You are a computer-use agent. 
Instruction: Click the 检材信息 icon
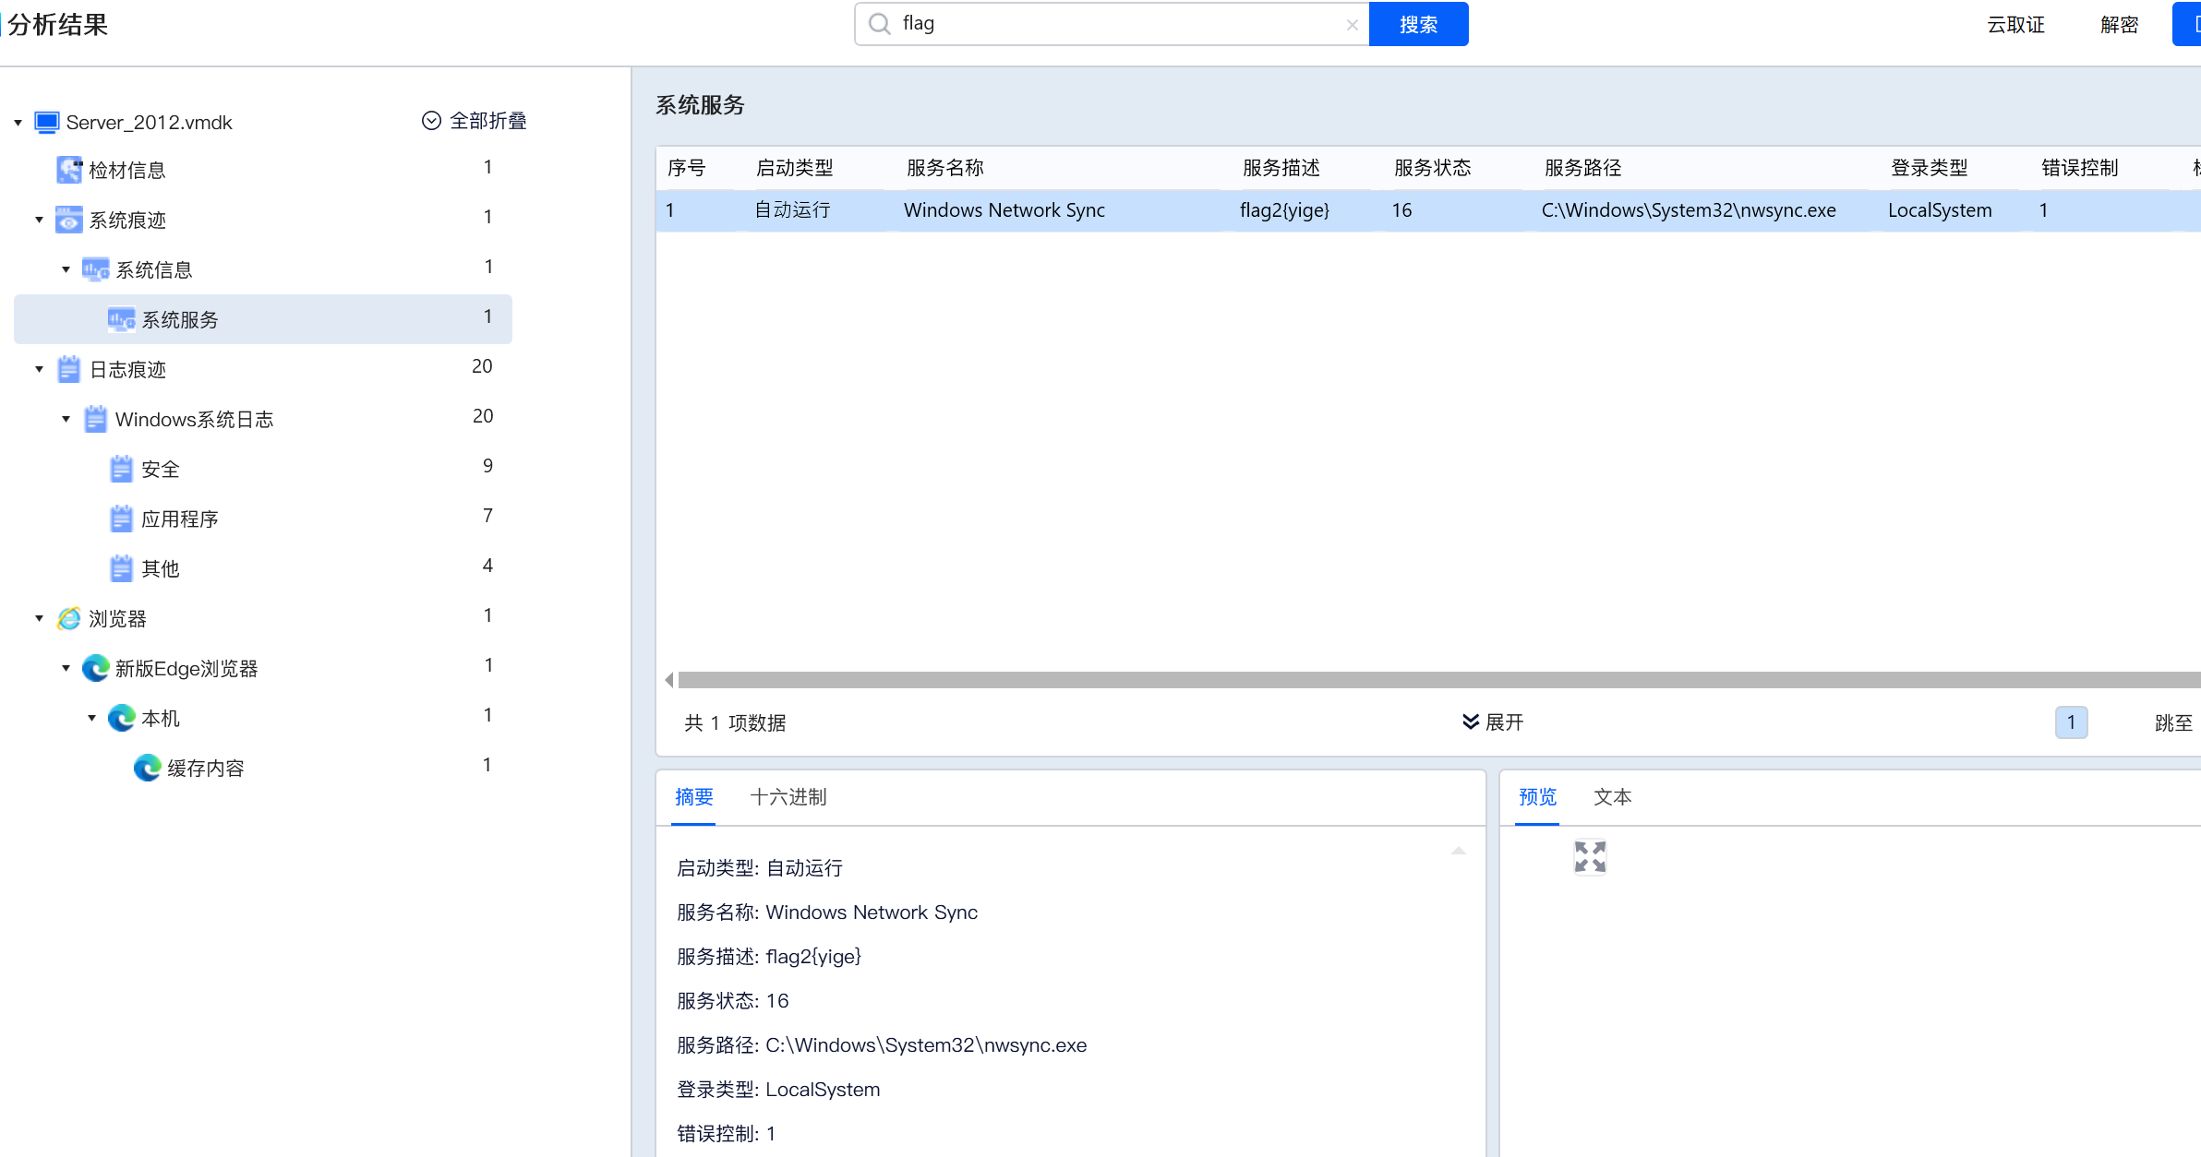click(69, 170)
